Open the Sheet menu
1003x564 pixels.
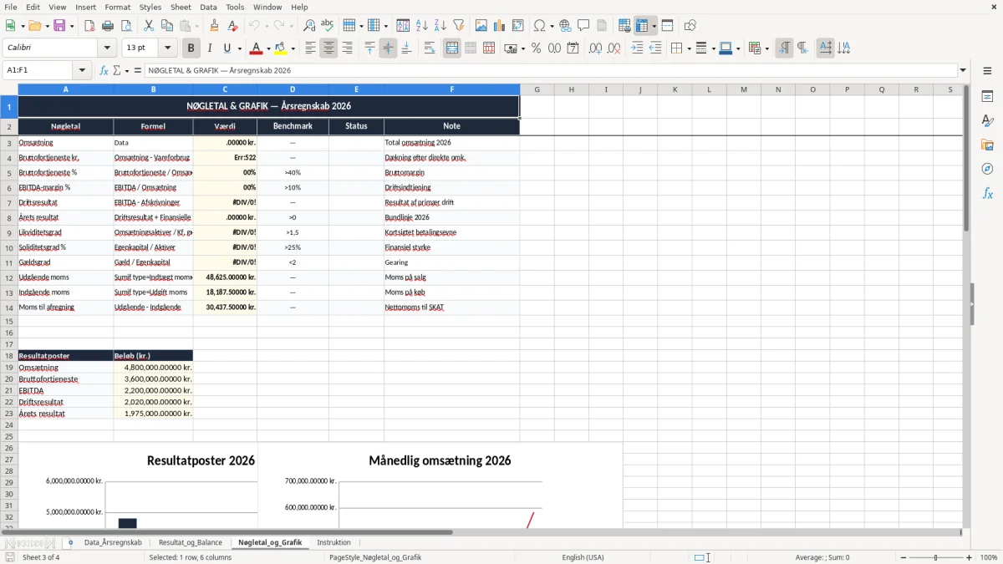point(179,7)
